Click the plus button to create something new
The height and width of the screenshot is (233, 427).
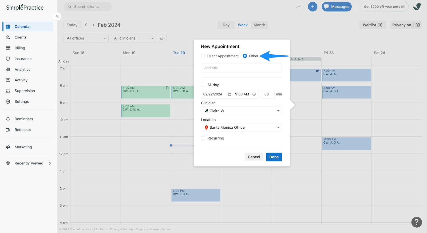(313, 6)
